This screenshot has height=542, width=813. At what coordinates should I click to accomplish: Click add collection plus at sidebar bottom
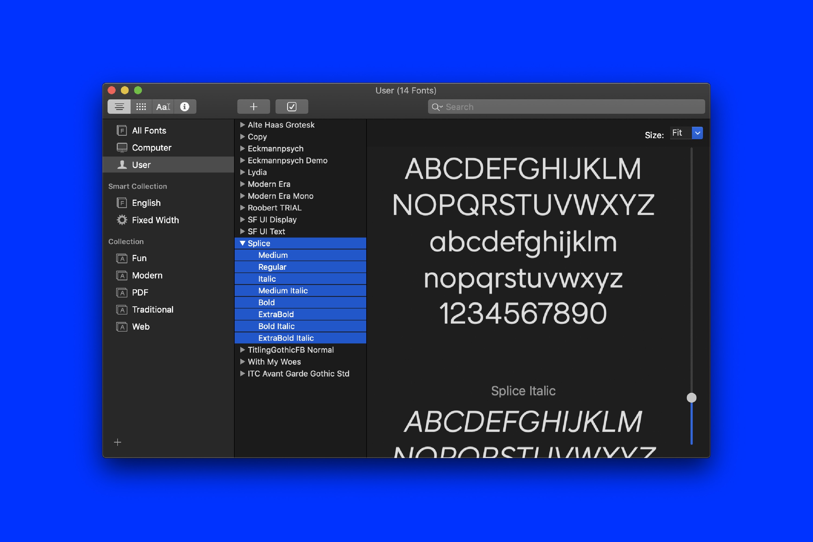point(118,442)
